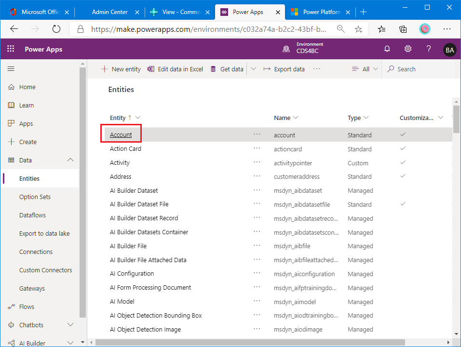This screenshot has width=461, height=347.
Task: Click the Search entities field
Action: [420, 69]
